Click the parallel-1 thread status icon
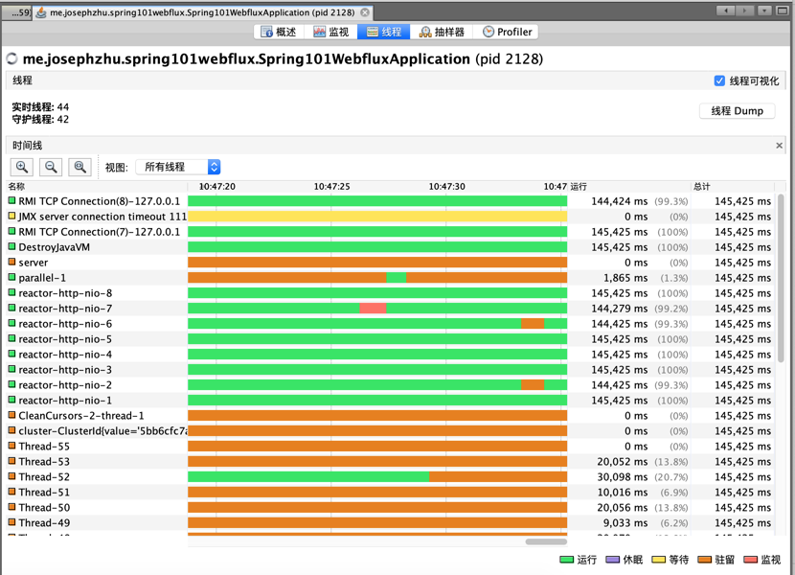The height and width of the screenshot is (575, 795). tap(11, 277)
